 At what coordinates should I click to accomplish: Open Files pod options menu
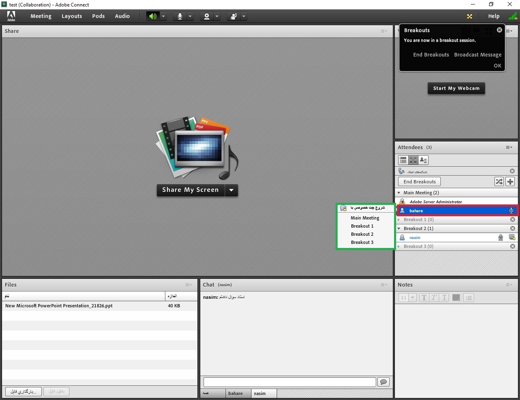pos(189,285)
